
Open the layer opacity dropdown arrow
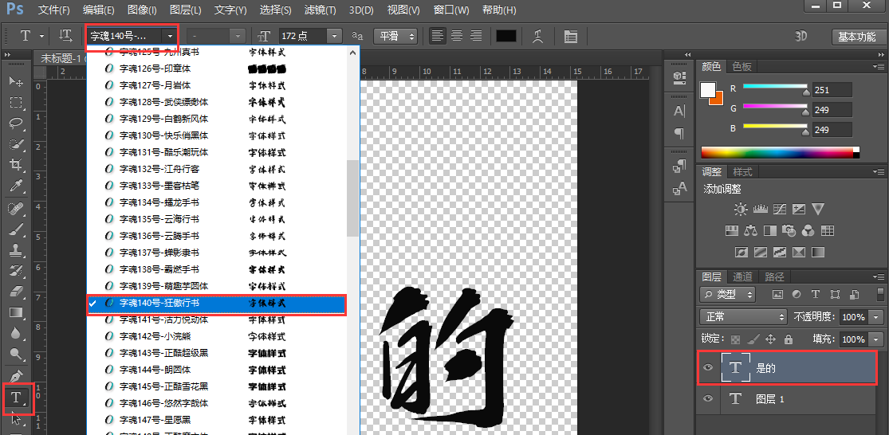(877, 316)
